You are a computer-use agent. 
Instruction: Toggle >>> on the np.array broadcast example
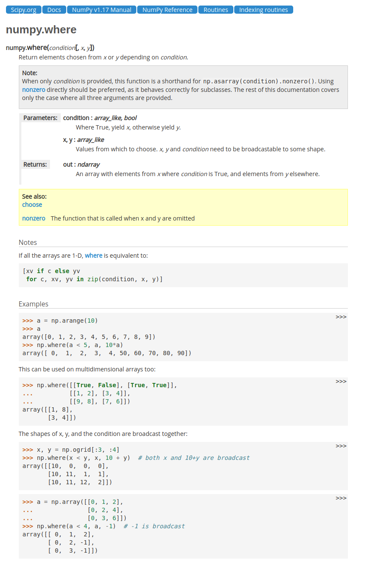[x=341, y=498]
